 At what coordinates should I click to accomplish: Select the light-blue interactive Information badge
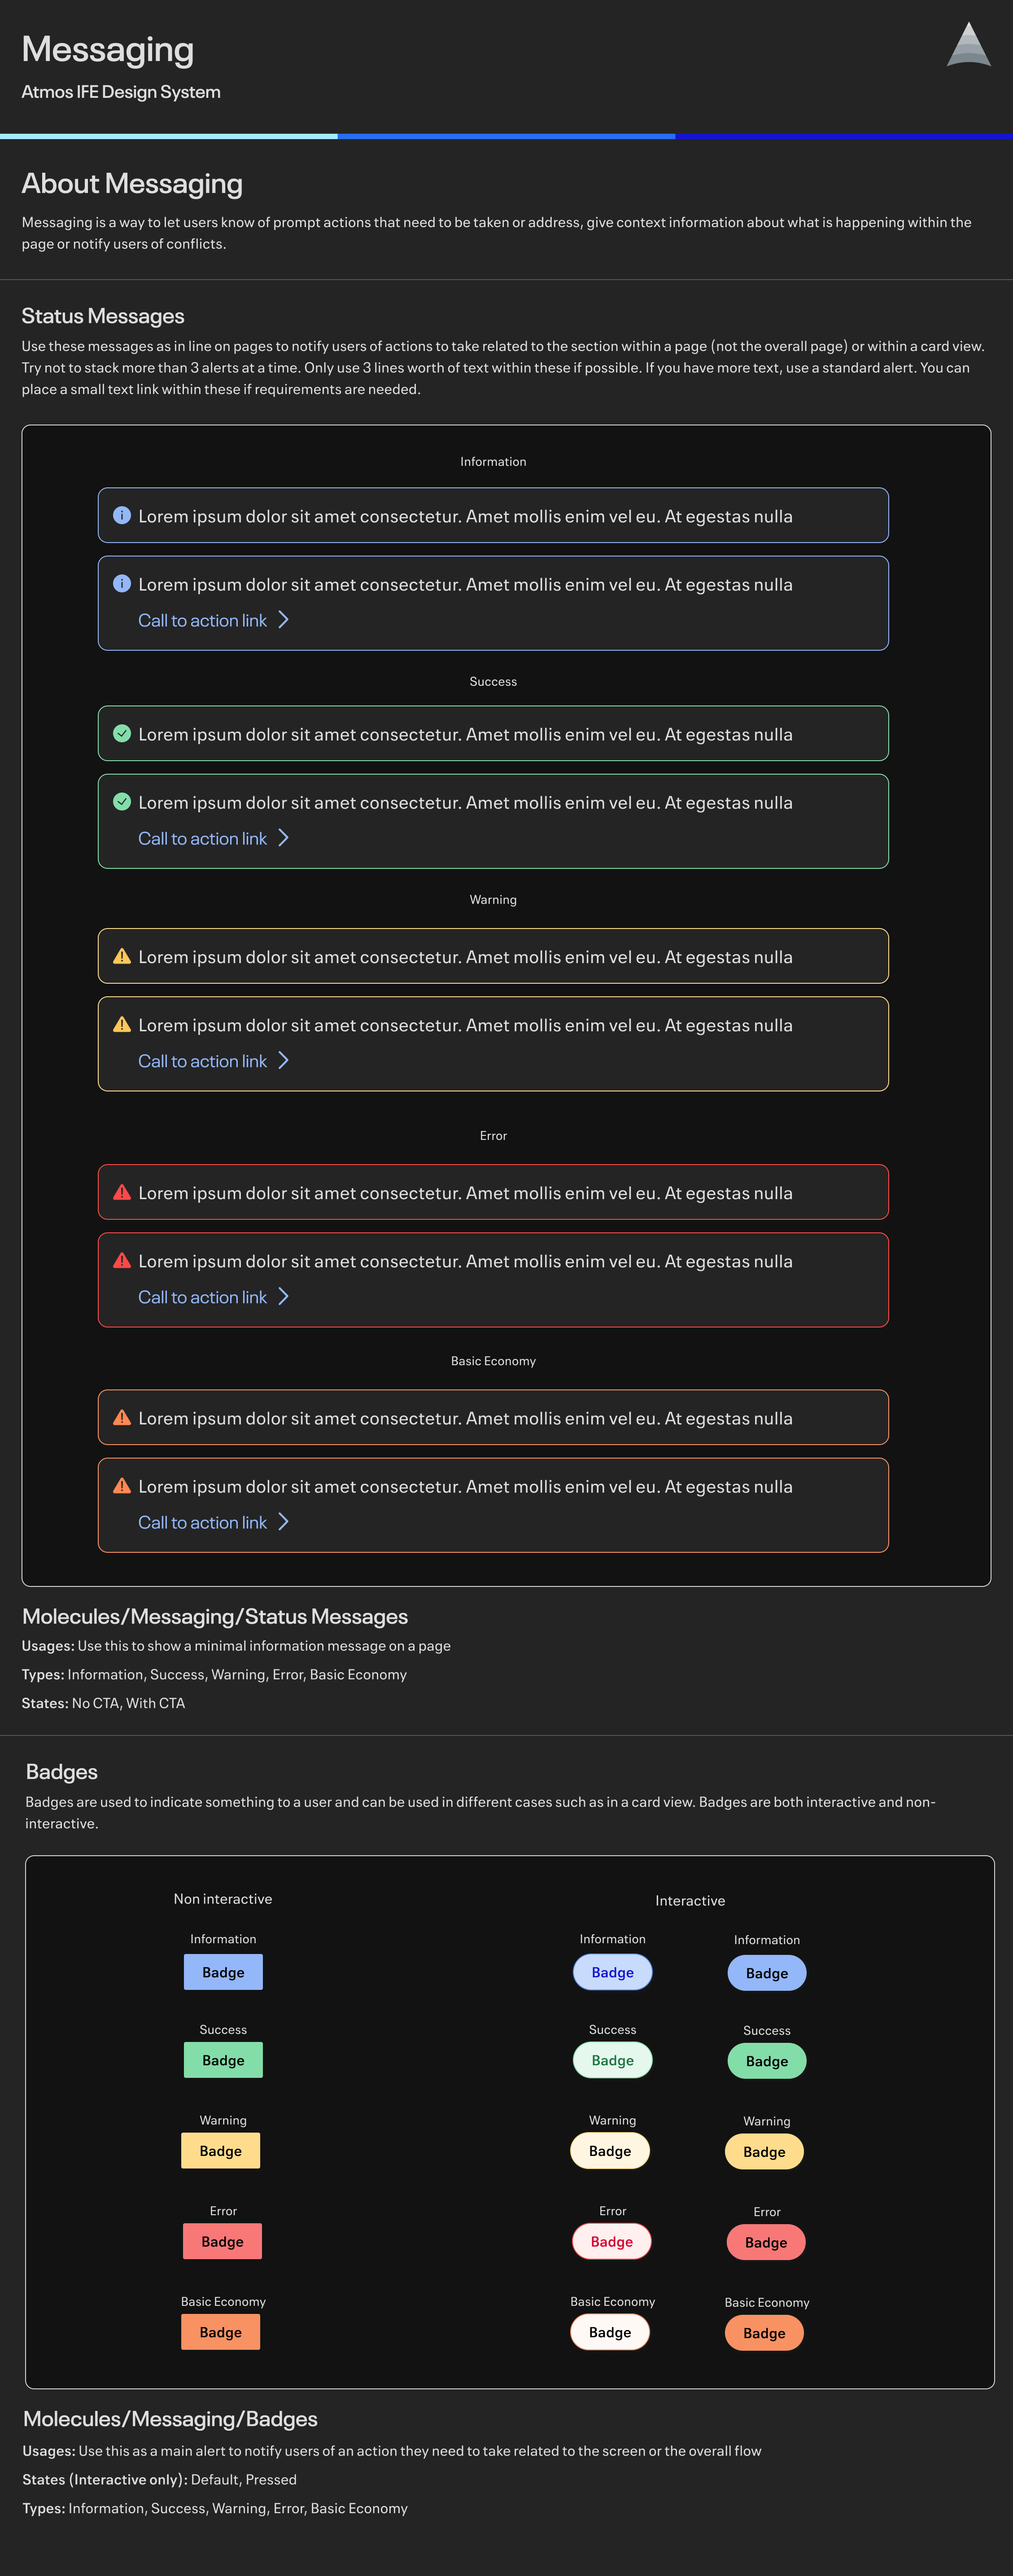[612, 1972]
